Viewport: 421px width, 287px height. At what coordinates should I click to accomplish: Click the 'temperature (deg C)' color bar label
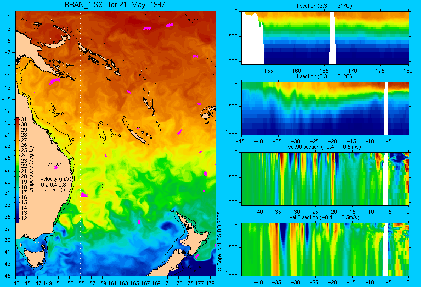pos(31,170)
